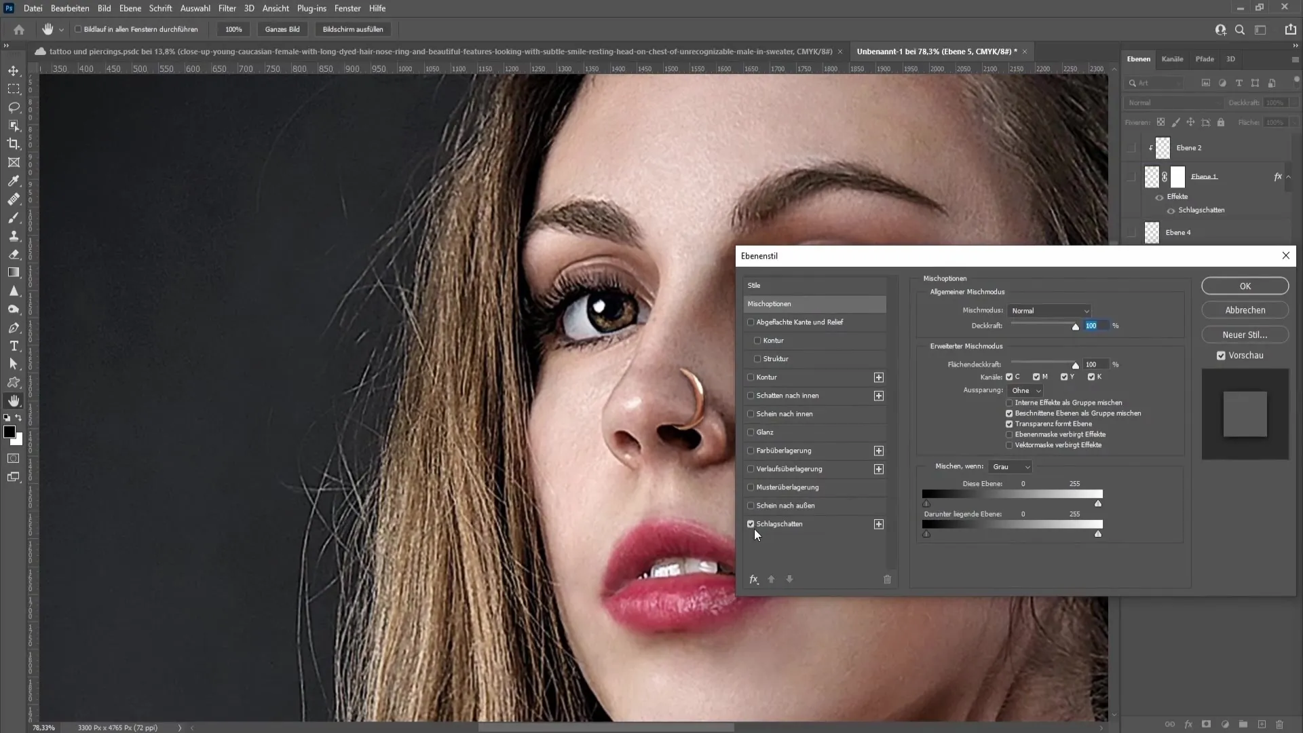Click OK to apply Ebenenstil
Image resolution: width=1303 pixels, height=733 pixels.
(1246, 284)
